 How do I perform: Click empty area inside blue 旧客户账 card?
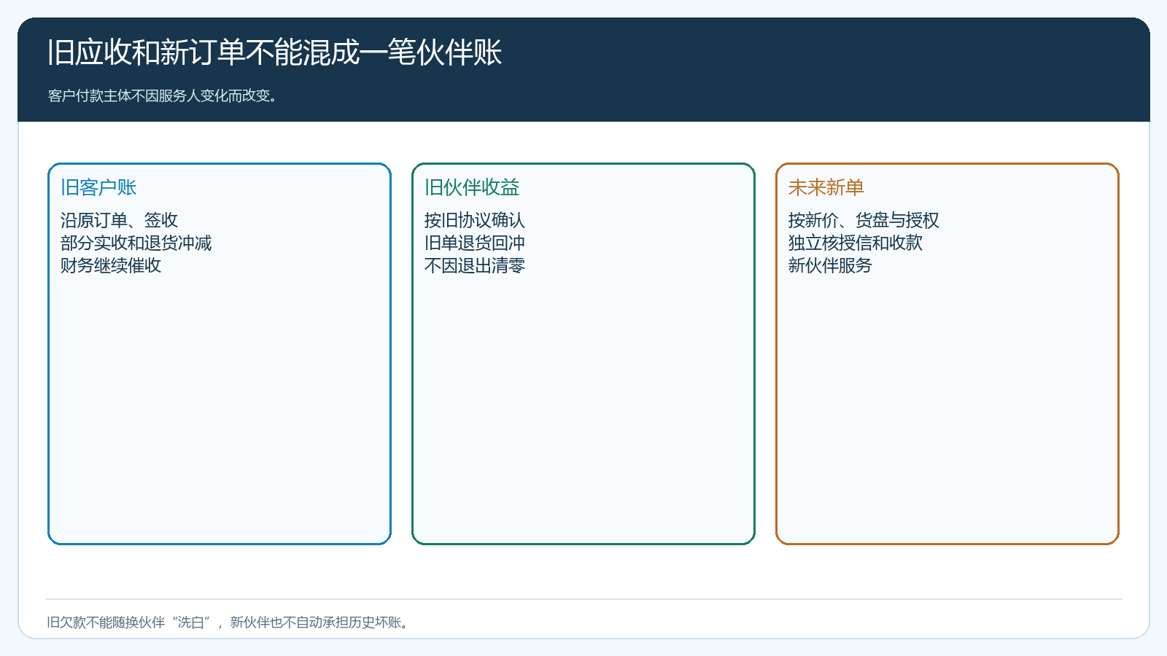(219, 408)
